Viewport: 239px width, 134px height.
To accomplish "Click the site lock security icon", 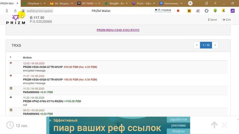I will click(x=23, y=11).
